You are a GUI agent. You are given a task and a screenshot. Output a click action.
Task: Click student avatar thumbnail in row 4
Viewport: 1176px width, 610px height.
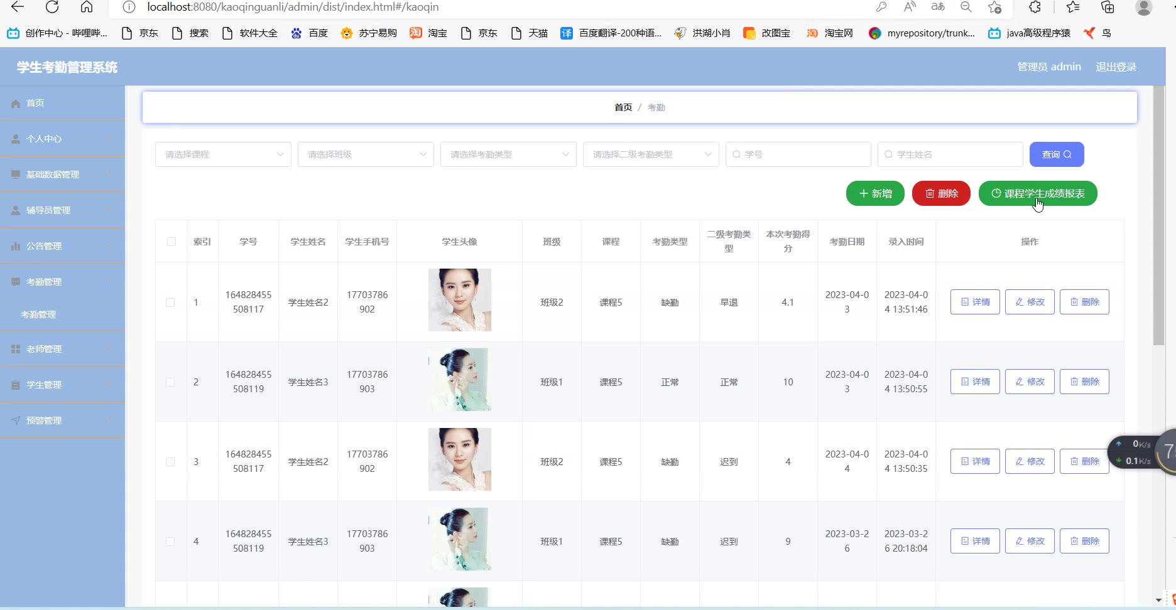[460, 539]
